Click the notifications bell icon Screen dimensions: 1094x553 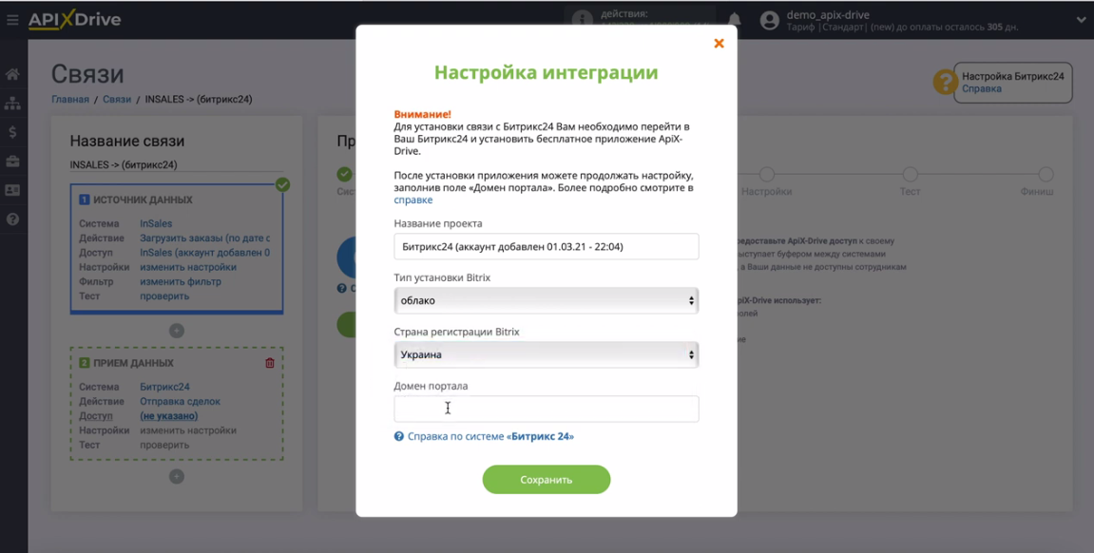734,20
